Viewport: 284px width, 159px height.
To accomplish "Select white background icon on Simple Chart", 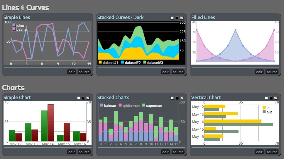I will tap(78, 98).
